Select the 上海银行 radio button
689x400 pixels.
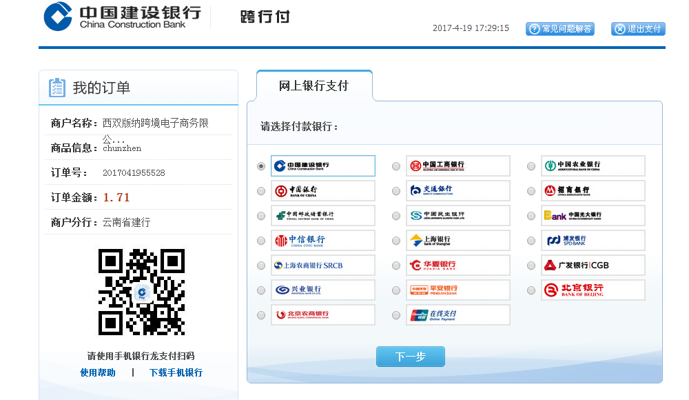[x=396, y=241]
